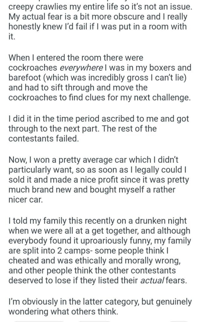
Task: Click the line "cockroaches to find clues for my next challenge."
Action: [x=99, y=97]
